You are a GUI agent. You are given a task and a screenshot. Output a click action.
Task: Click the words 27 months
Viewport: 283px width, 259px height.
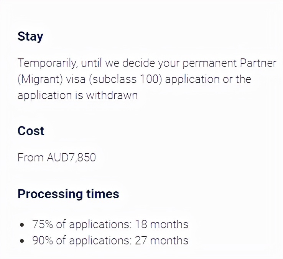(161, 240)
